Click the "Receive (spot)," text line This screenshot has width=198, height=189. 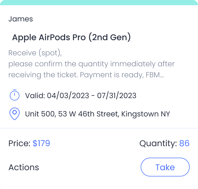click(x=35, y=53)
